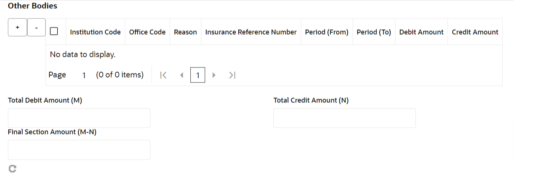
Task: Click the current page number 1 box
Action: click(198, 75)
